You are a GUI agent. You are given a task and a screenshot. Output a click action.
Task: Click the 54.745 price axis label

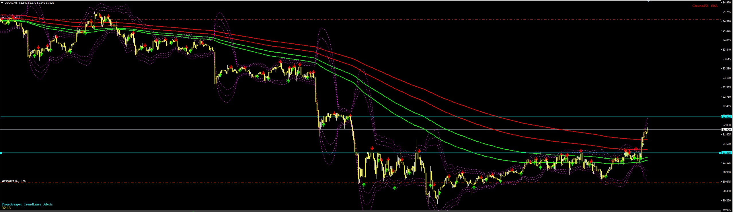point(727,12)
